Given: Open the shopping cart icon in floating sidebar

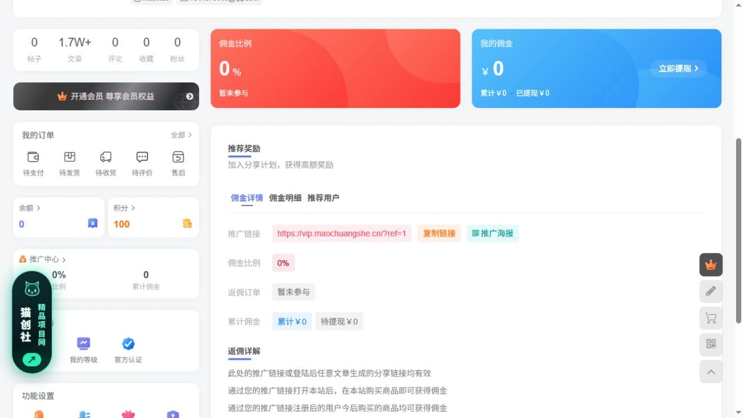Looking at the screenshot, I should pos(711,318).
